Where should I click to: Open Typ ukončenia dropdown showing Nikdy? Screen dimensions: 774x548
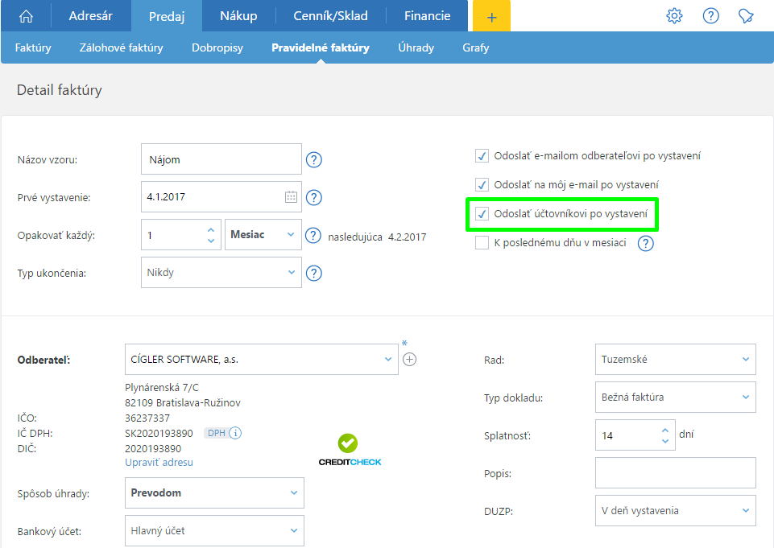(221, 273)
